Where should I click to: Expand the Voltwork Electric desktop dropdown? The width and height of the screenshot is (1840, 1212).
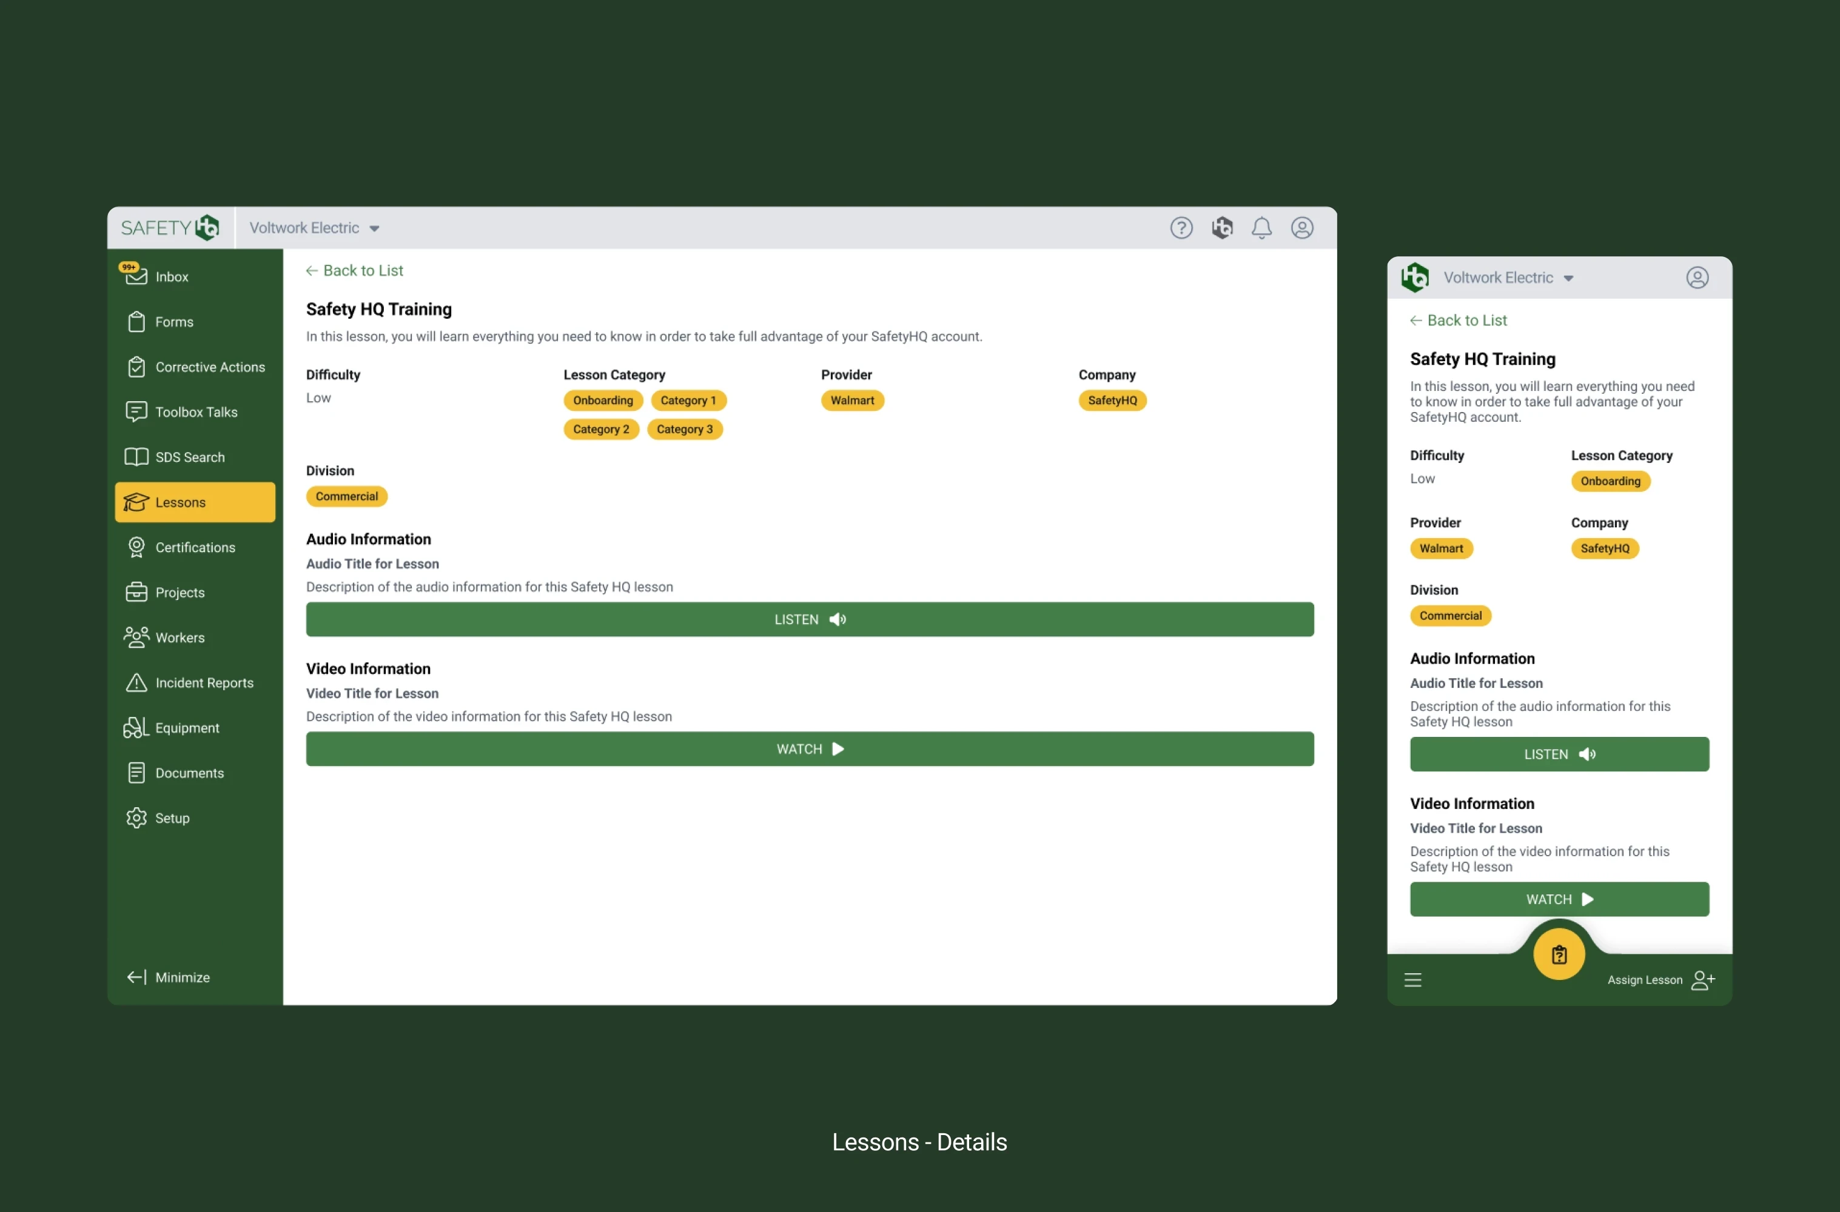coord(374,229)
